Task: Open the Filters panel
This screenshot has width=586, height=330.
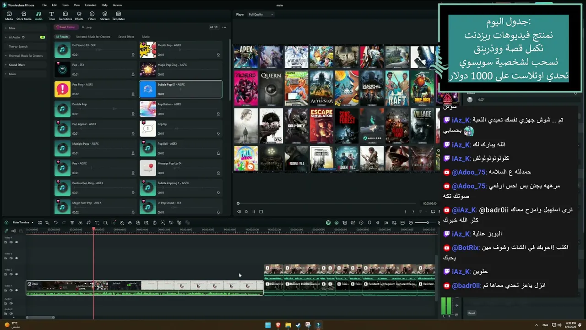Action: click(92, 16)
